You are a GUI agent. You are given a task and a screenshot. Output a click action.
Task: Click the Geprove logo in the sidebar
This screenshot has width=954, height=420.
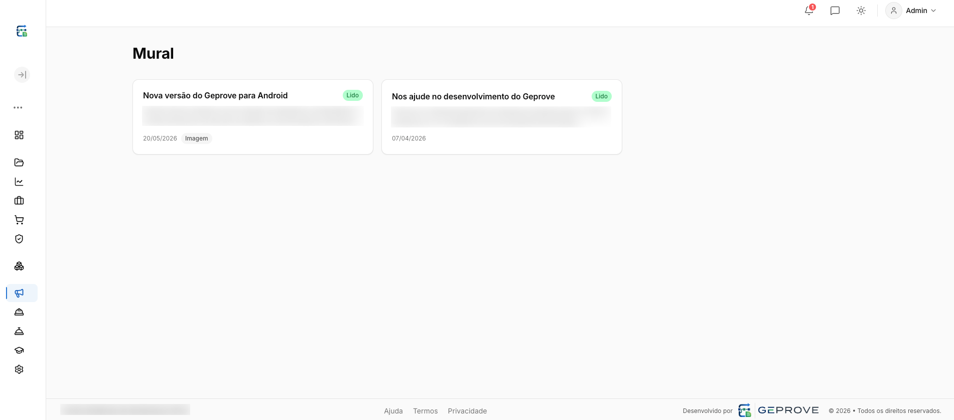pos(22,31)
